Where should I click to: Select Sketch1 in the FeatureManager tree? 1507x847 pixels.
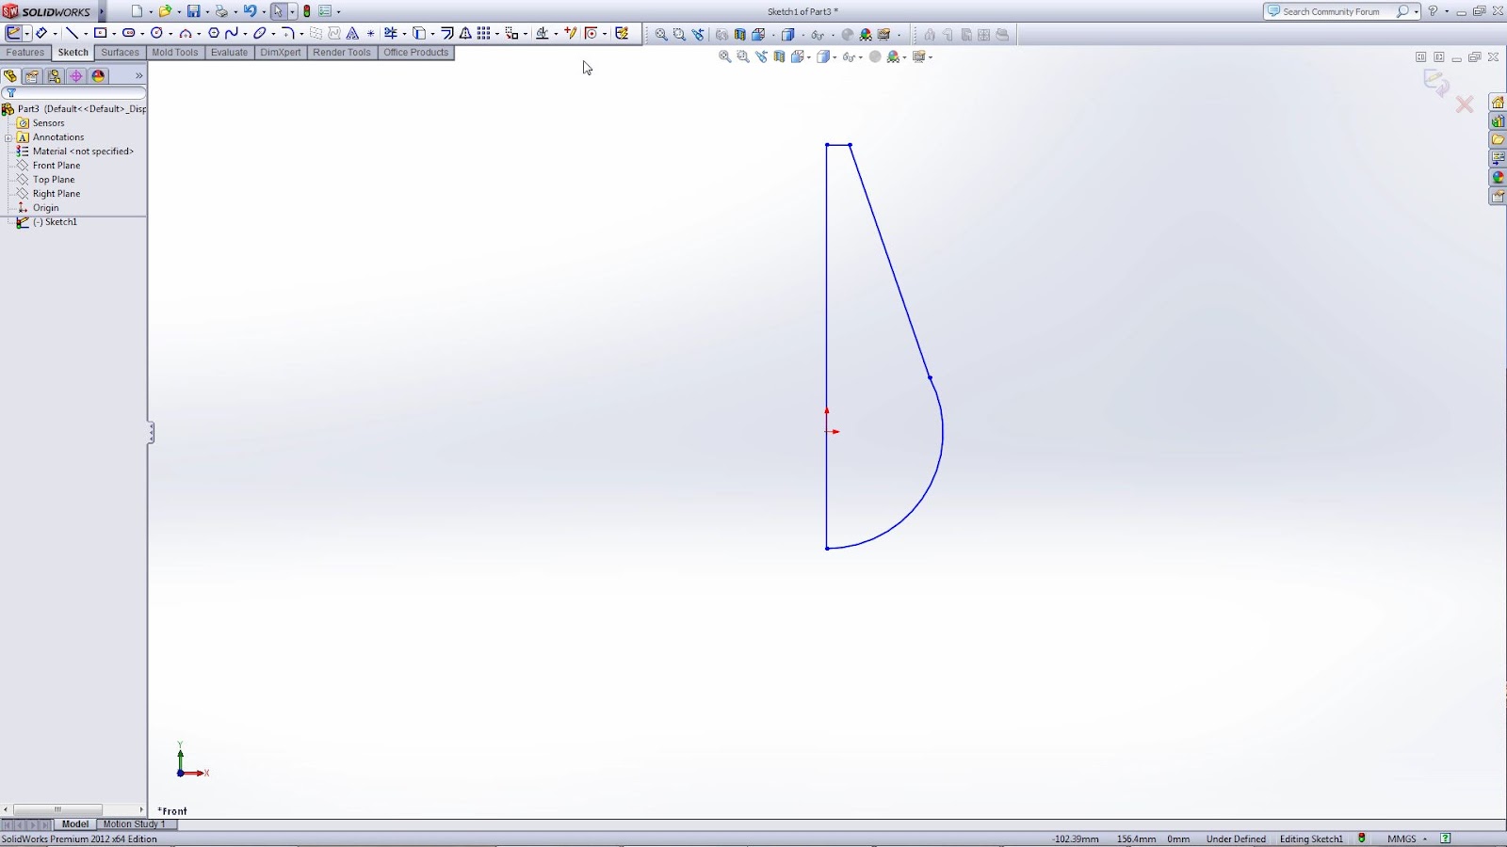coord(59,222)
